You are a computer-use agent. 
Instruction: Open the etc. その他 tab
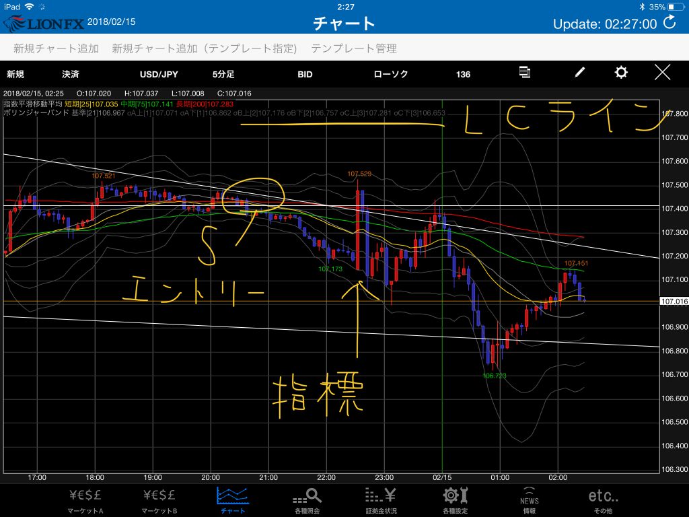coord(603,500)
